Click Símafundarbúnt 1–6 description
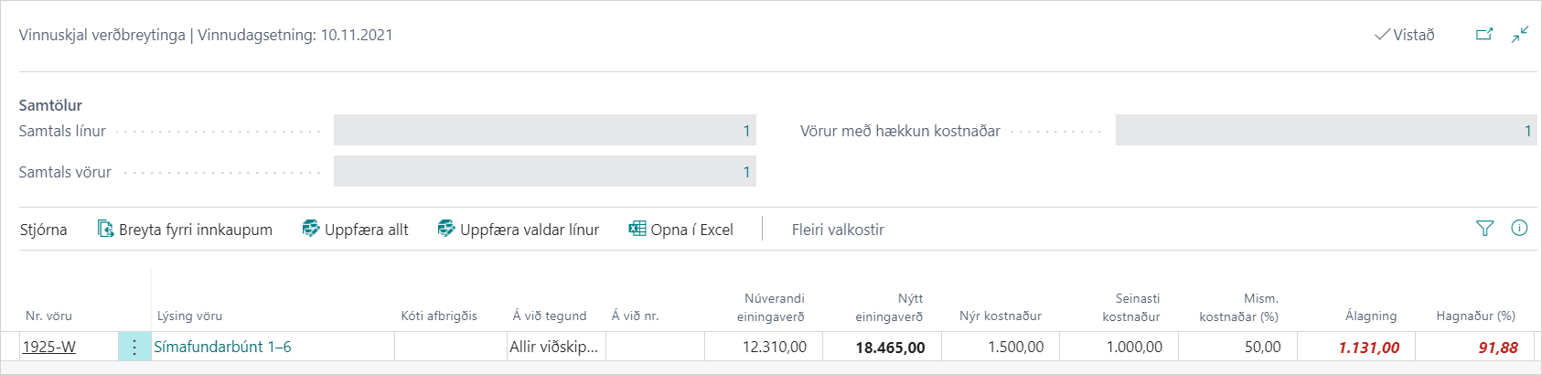Screen dimensions: 1542x375 (x=222, y=347)
